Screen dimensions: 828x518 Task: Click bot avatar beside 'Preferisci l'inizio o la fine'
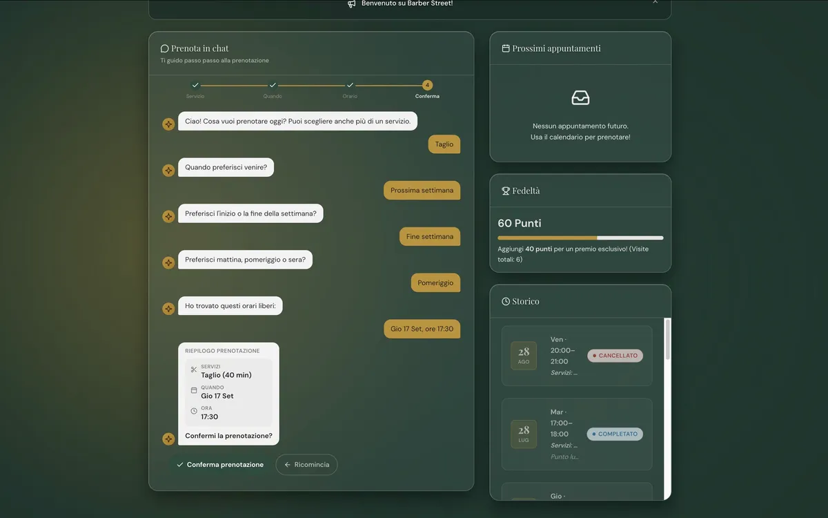[168, 216]
